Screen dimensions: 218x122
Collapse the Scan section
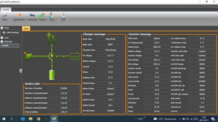[x=2, y=38]
